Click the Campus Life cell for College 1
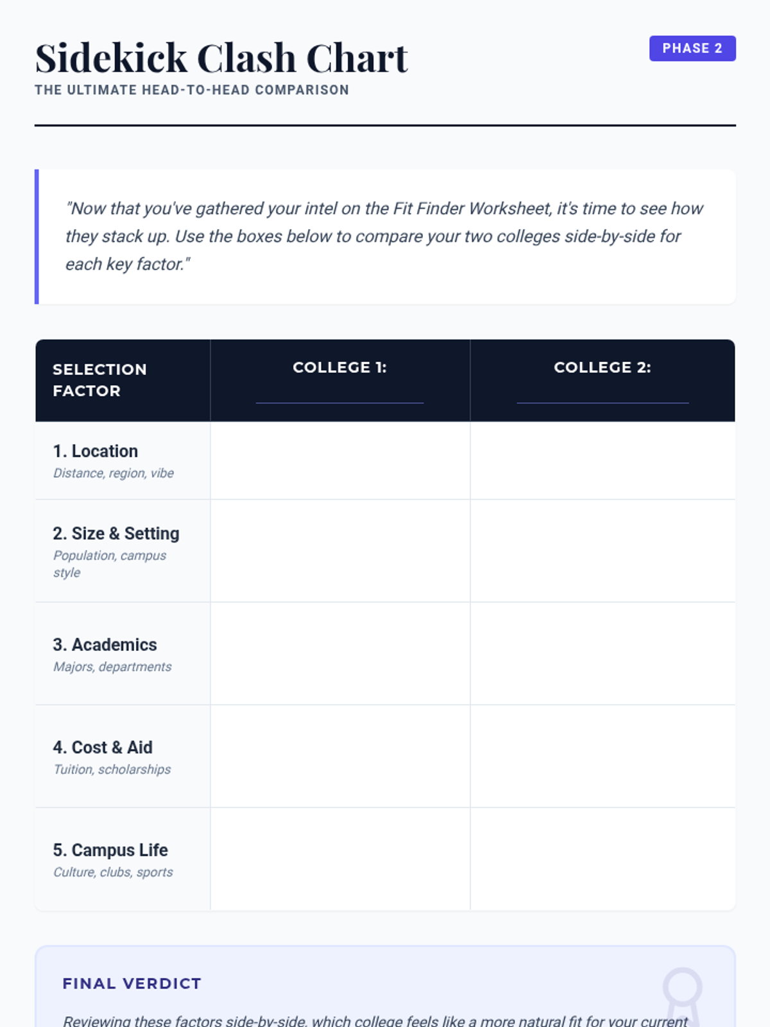 [340, 859]
